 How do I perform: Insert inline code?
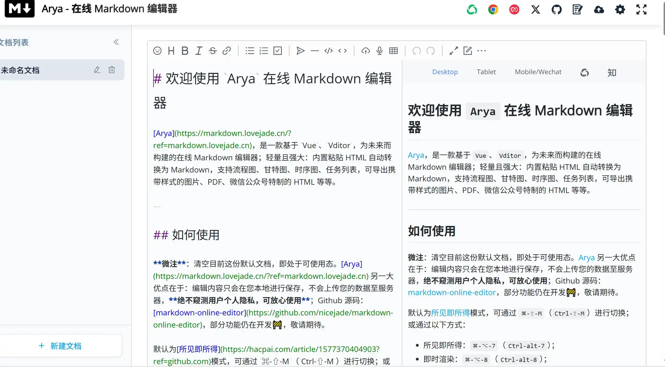coord(342,51)
